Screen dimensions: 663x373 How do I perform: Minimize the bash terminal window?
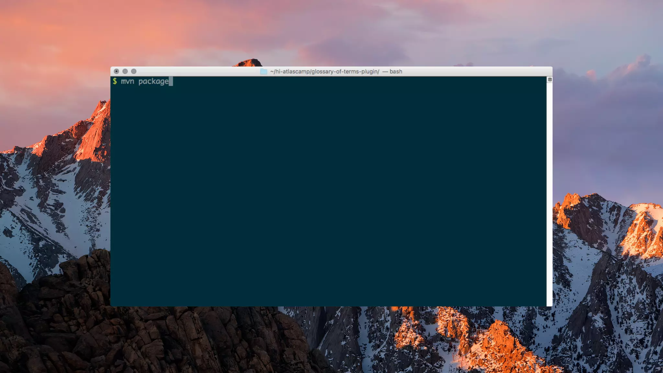tap(125, 71)
